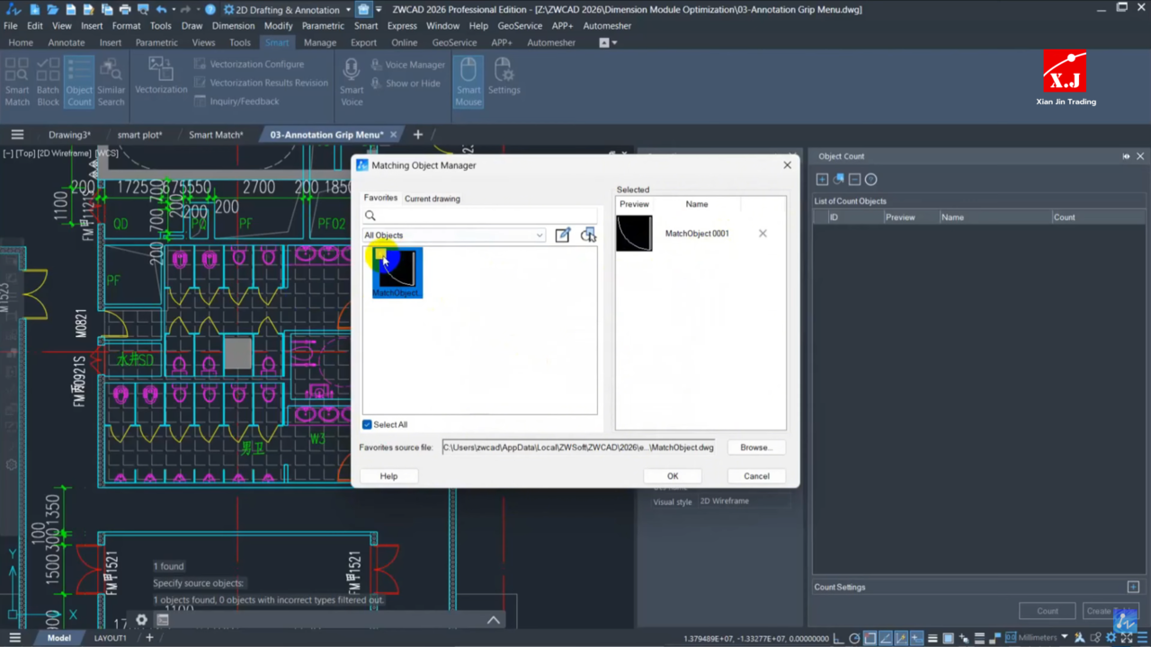Toggle the Object Count panel button
Image resolution: width=1151 pixels, height=647 pixels.
(x=79, y=81)
